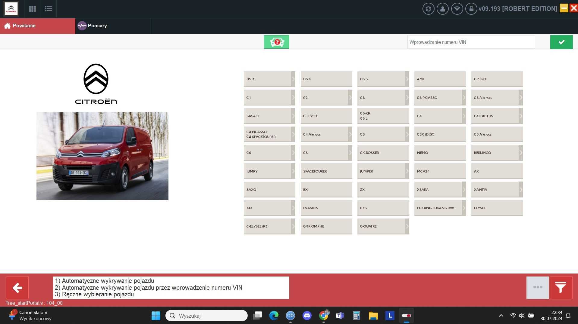Open the list view icon in header

click(x=48, y=9)
